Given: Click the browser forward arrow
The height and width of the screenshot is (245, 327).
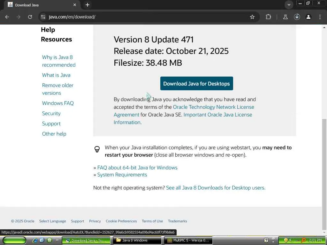Looking at the screenshot, I should 19,17.
